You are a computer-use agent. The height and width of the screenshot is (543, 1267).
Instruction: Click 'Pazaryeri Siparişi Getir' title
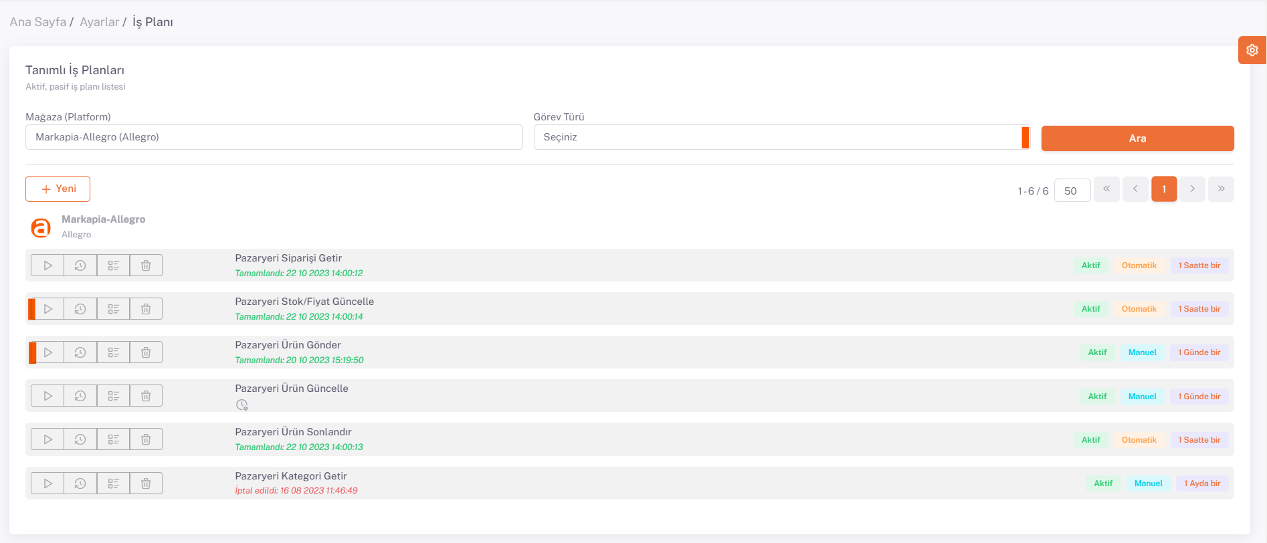[x=288, y=258]
